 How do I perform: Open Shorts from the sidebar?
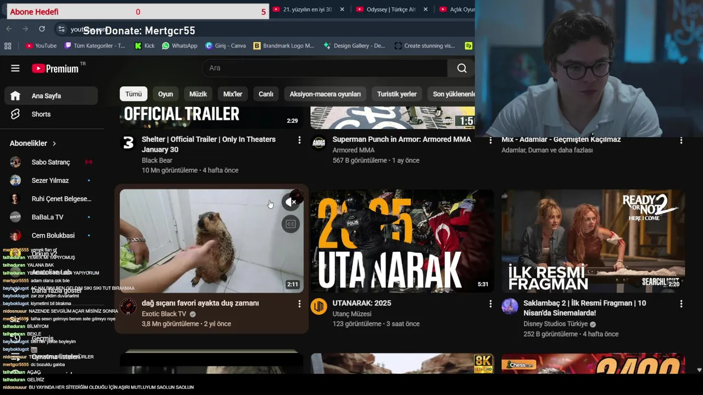coord(51,114)
